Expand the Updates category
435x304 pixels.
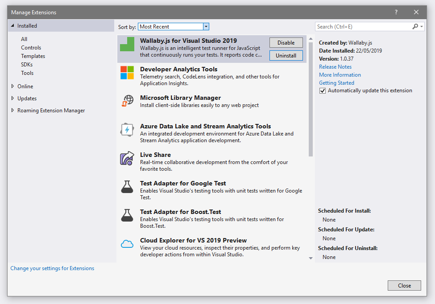12,98
